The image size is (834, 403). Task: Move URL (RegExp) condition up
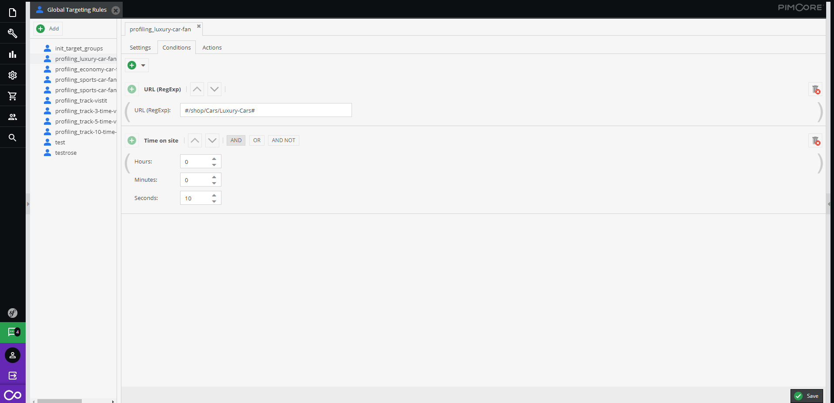pos(197,89)
